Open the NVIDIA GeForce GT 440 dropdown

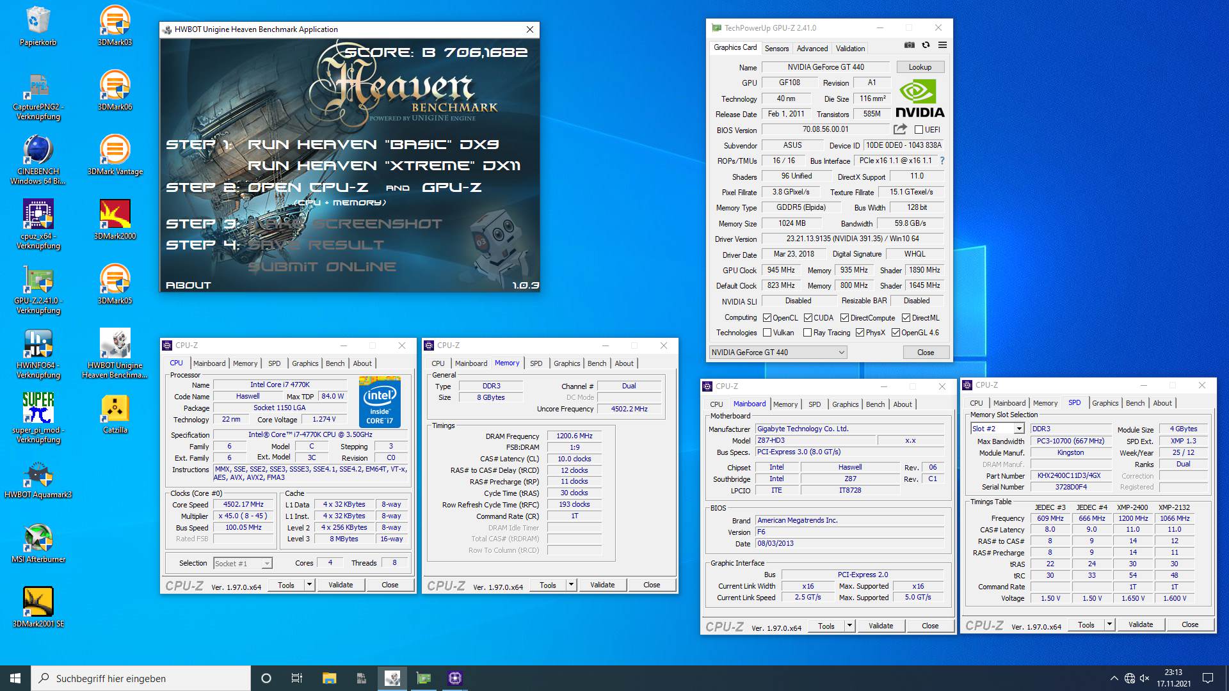coord(778,353)
